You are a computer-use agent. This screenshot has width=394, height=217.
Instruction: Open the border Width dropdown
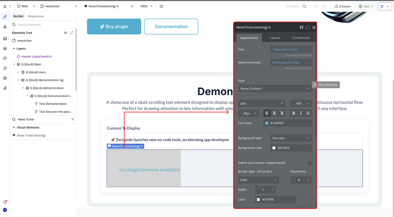click(265, 190)
